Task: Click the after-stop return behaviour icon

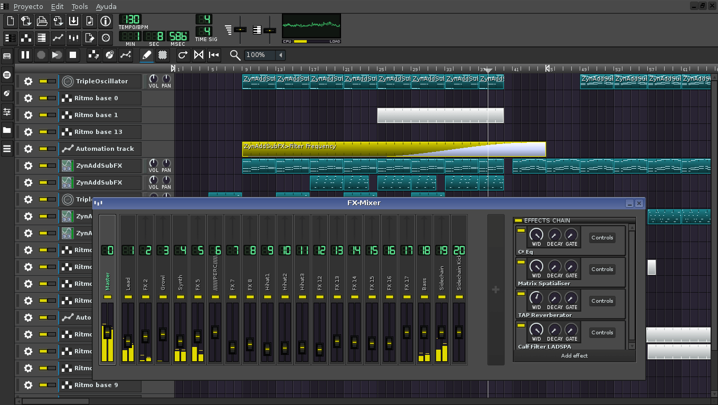Action: click(x=214, y=55)
